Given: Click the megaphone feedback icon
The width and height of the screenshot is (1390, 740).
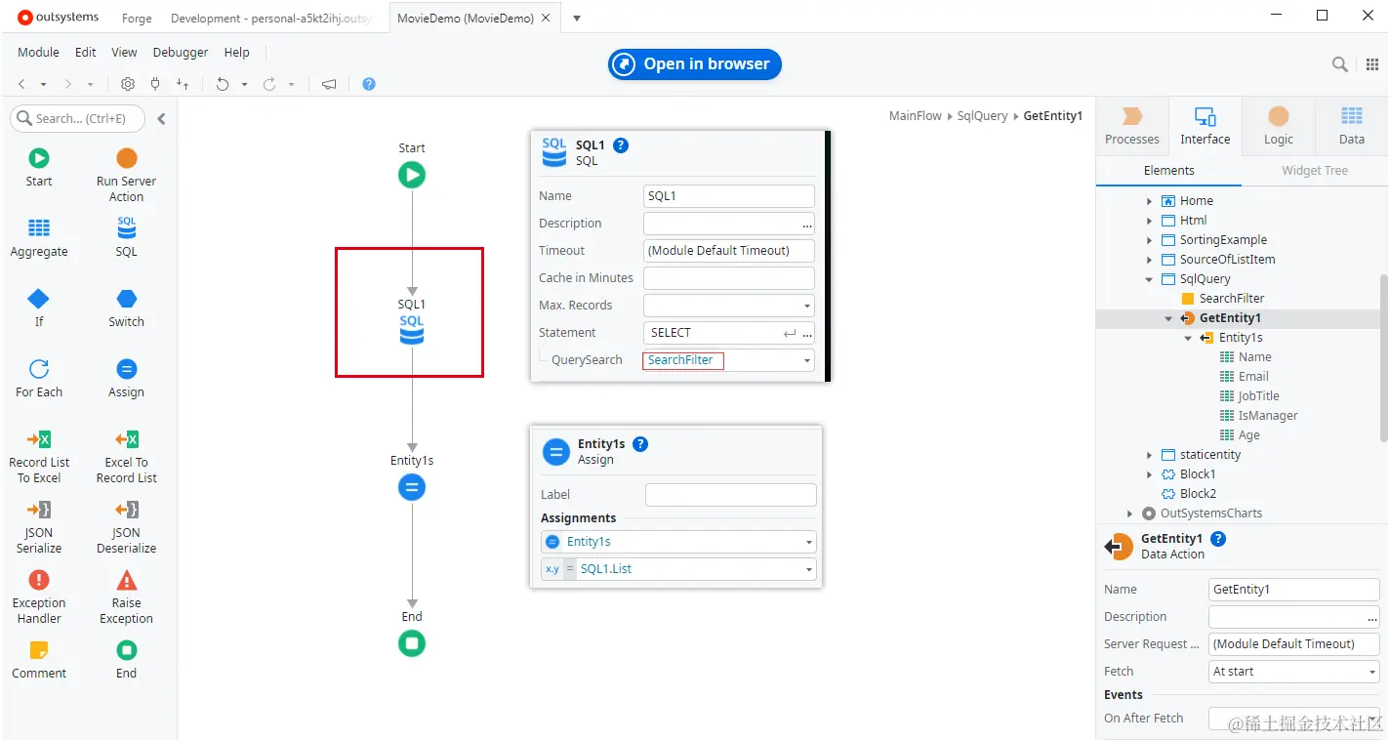Looking at the screenshot, I should click(x=329, y=84).
